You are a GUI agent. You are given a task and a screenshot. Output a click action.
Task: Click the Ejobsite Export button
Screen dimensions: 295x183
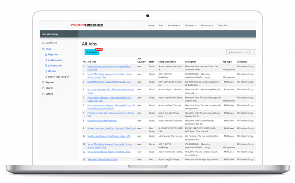click(x=238, y=52)
